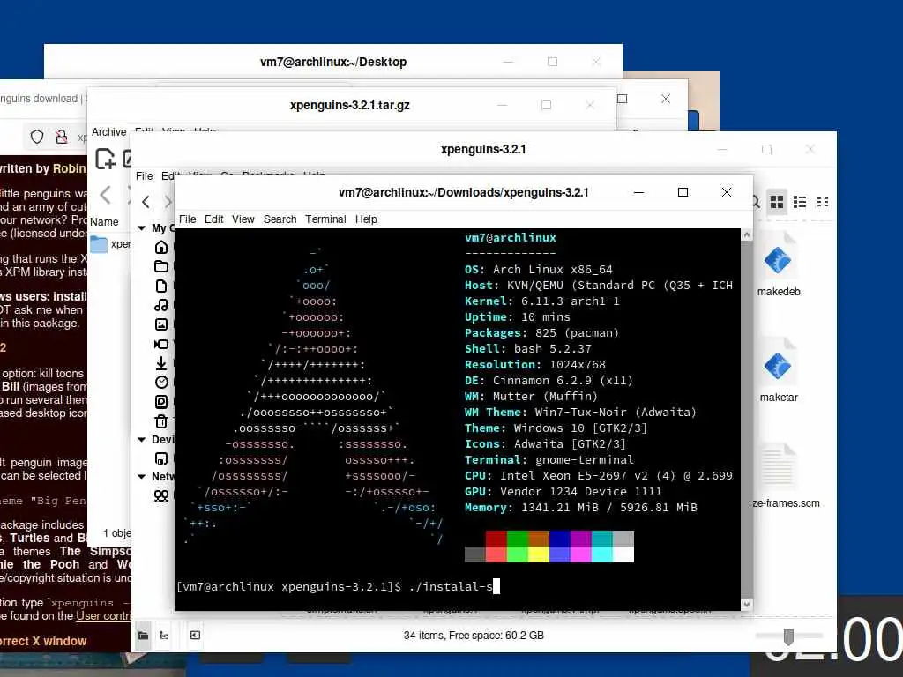Image resolution: width=903 pixels, height=677 pixels.
Task: Click the shield icon in browser address bar
Action: pyautogui.click(x=37, y=137)
